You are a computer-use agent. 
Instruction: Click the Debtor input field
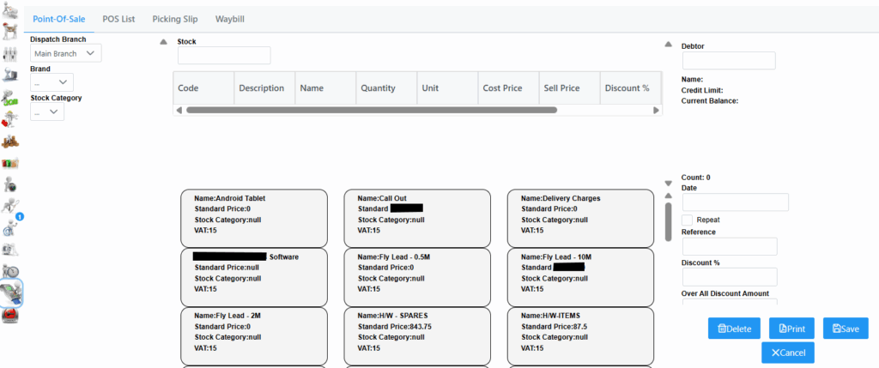[x=728, y=60]
